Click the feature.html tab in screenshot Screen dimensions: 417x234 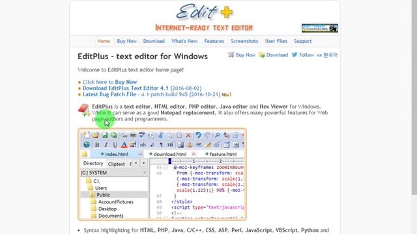point(223,154)
